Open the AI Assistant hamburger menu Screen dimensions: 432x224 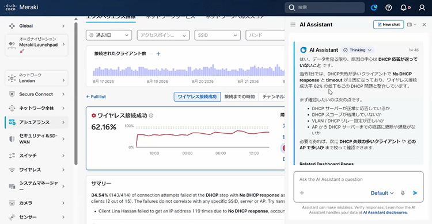pyautogui.click(x=293, y=25)
